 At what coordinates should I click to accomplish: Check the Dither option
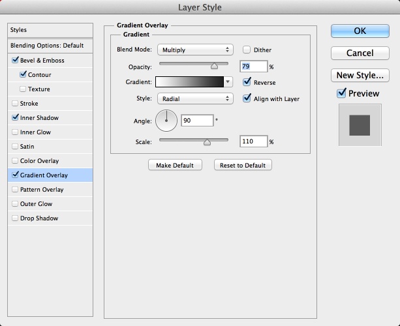click(x=247, y=50)
